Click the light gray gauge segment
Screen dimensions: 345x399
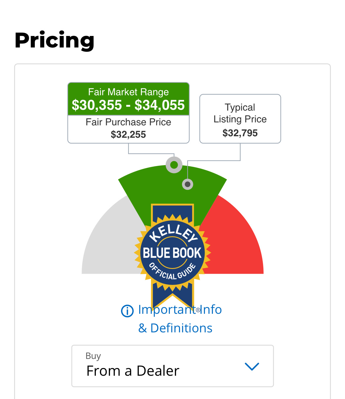coord(109,245)
